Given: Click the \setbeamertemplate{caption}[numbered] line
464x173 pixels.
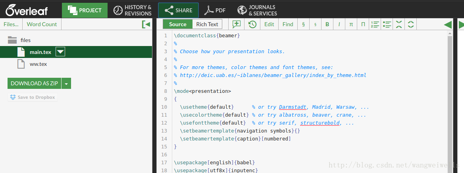Looking at the screenshot, I should point(235,139).
